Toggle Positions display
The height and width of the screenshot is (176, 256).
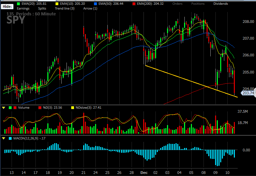198,4
